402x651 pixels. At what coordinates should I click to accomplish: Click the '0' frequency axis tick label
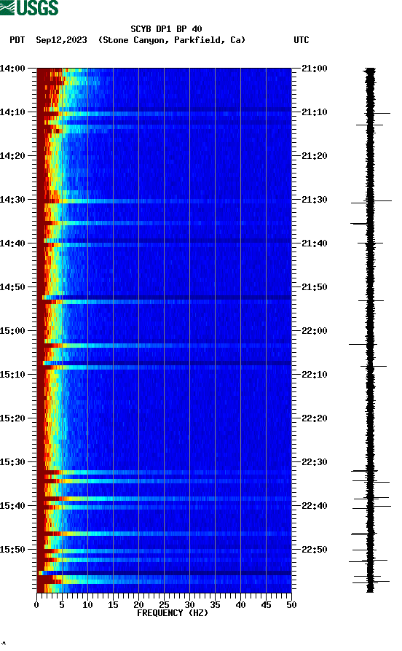click(36, 605)
